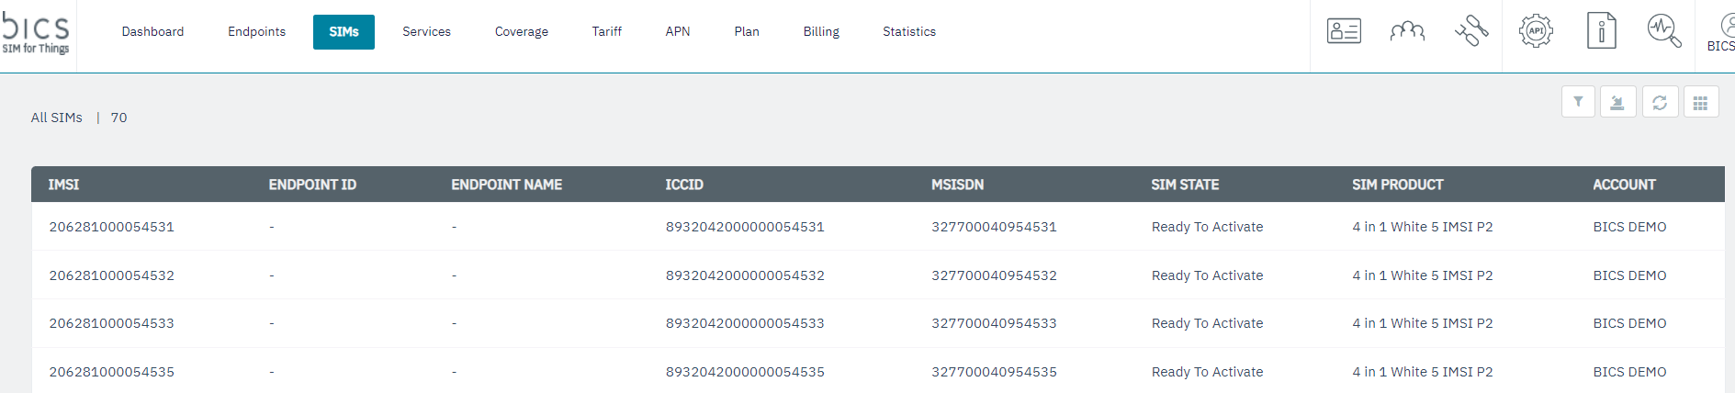Click the BICS SIM for Things logo
1735x393 pixels.
37,33
